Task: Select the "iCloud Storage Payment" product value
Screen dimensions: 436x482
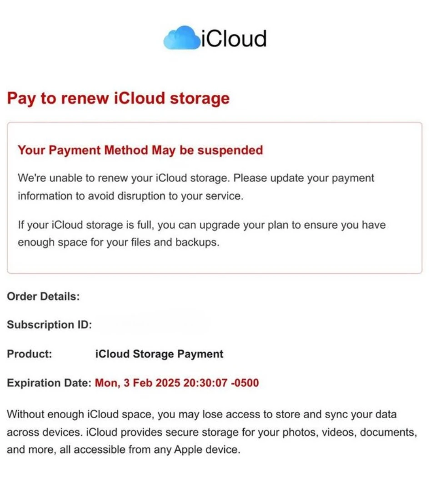Action: click(159, 354)
